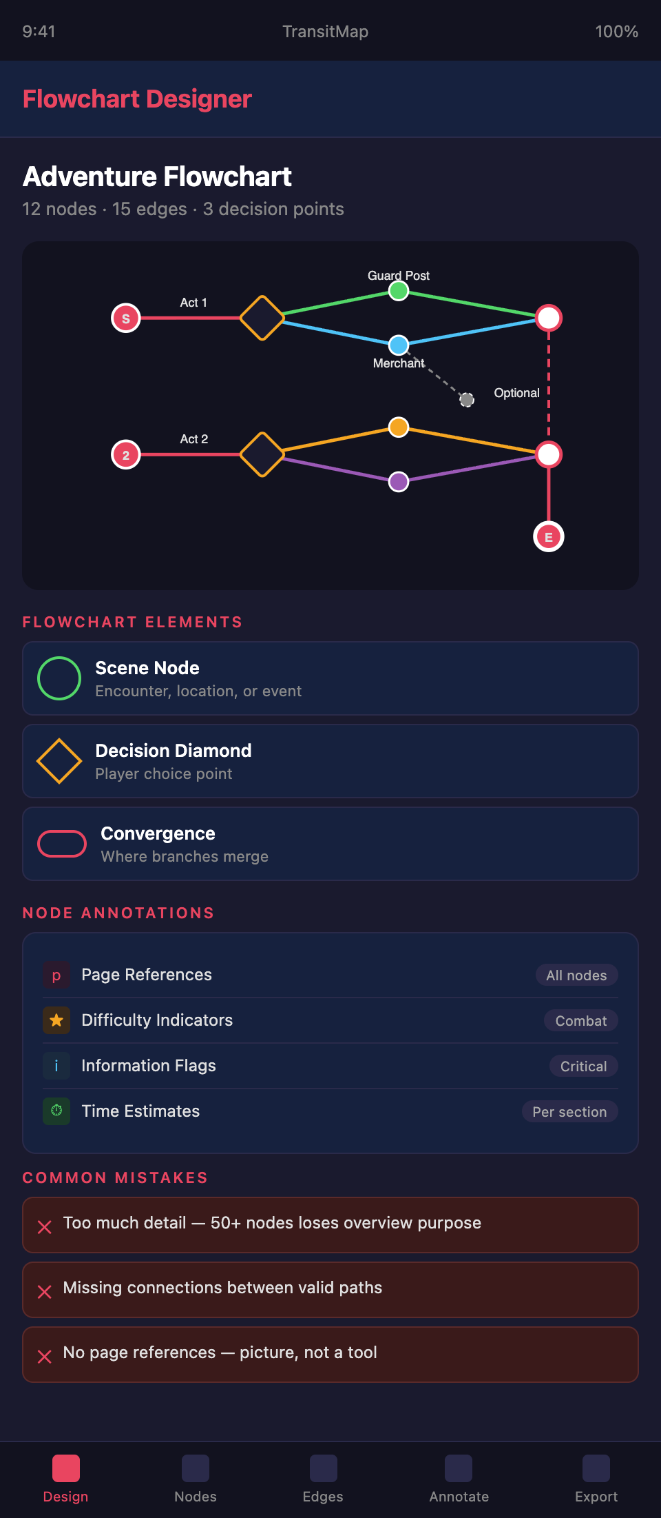Click the Difficulty Indicators star icon
Screen dimensions: 661x1518
(x=56, y=1020)
